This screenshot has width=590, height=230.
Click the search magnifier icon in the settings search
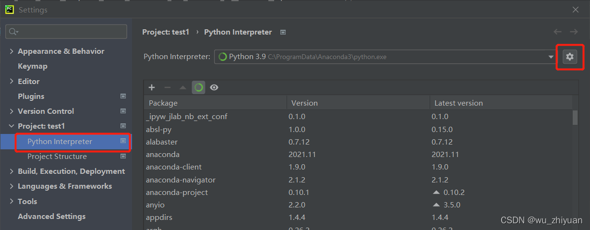[x=13, y=32]
